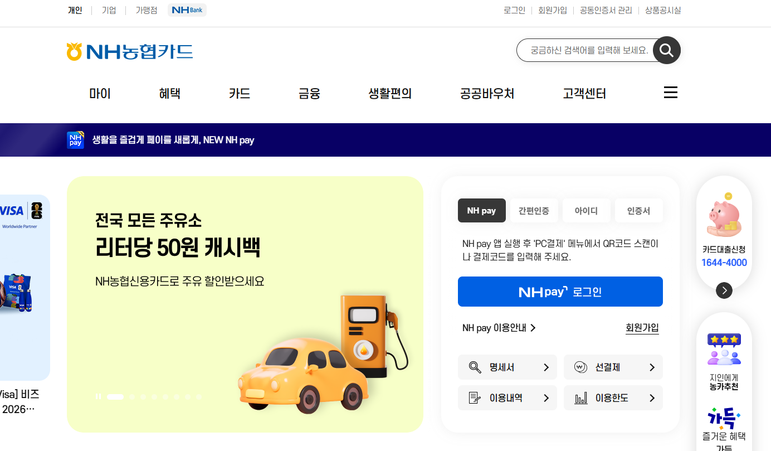The image size is (771, 451).
Task: Select the NH pay login tab
Action: [x=481, y=211]
